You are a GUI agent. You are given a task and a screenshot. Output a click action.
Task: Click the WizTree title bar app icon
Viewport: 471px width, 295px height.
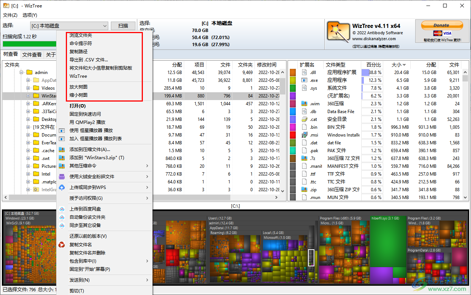coord(6,6)
